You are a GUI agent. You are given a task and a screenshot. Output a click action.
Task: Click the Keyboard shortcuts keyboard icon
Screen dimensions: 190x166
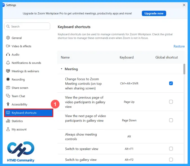click(x=8, y=113)
